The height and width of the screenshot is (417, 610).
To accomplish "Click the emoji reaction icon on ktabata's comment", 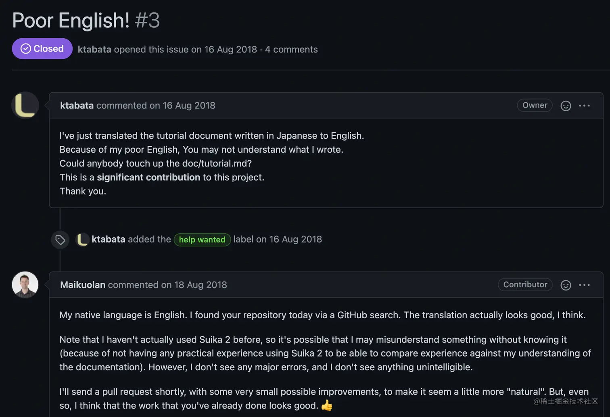I will 566,106.
